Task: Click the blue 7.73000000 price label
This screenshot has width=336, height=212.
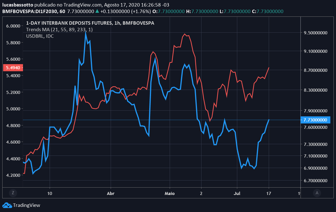Action: coord(316,120)
